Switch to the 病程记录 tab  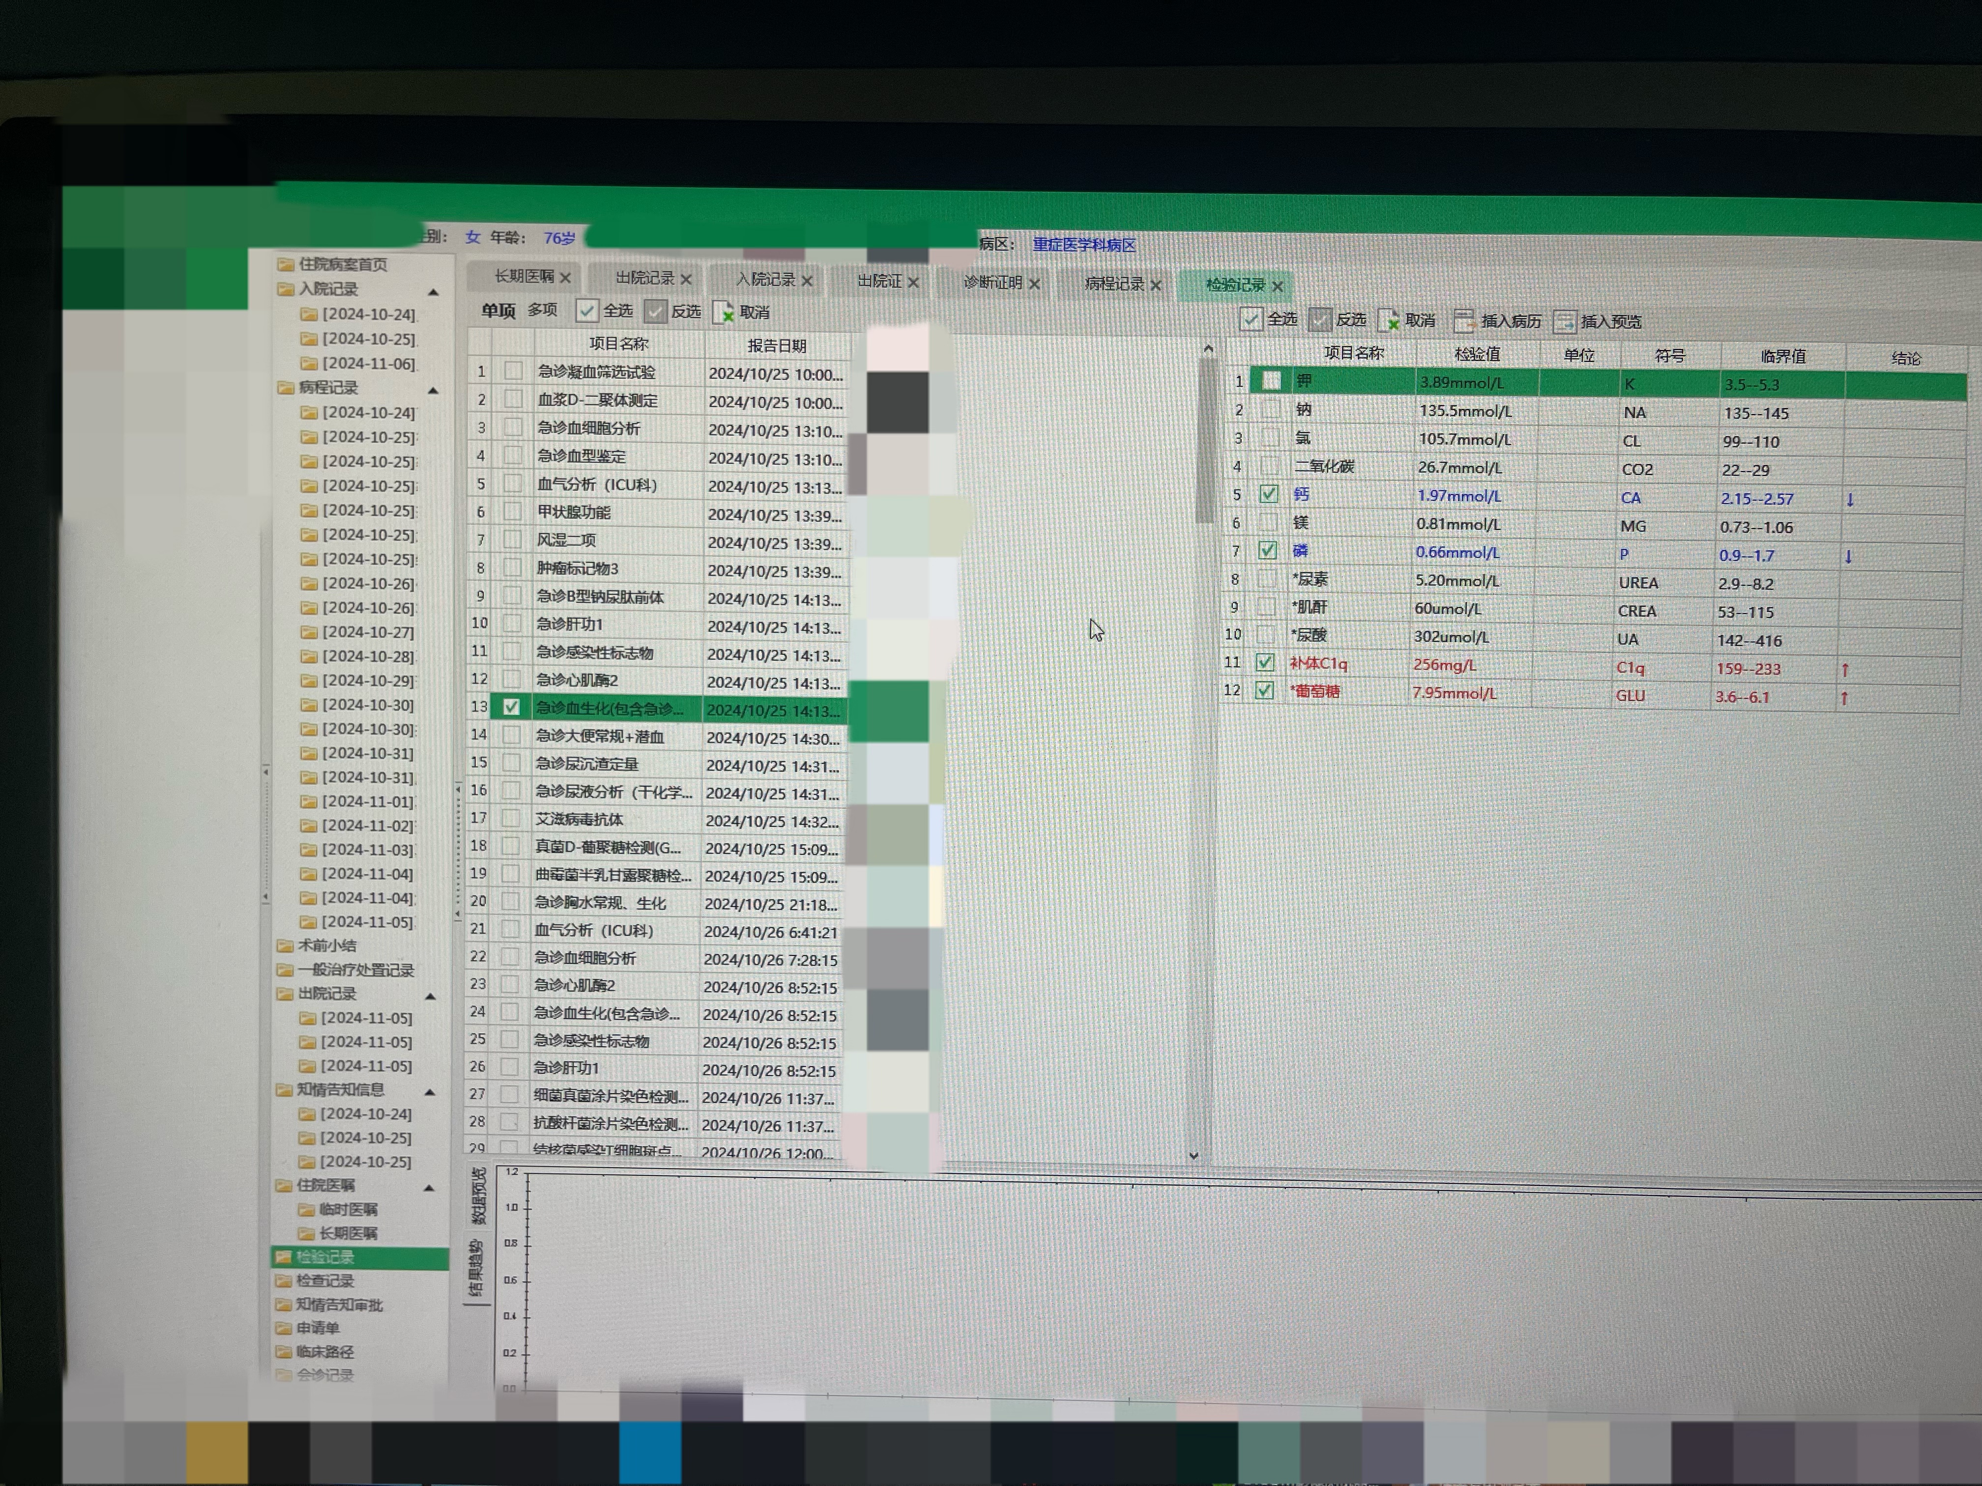coord(1115,284)
